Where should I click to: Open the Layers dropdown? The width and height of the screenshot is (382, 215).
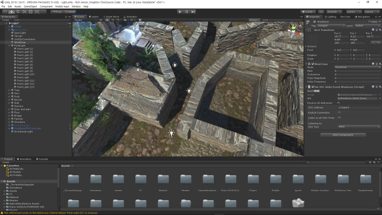pos(354,11)
